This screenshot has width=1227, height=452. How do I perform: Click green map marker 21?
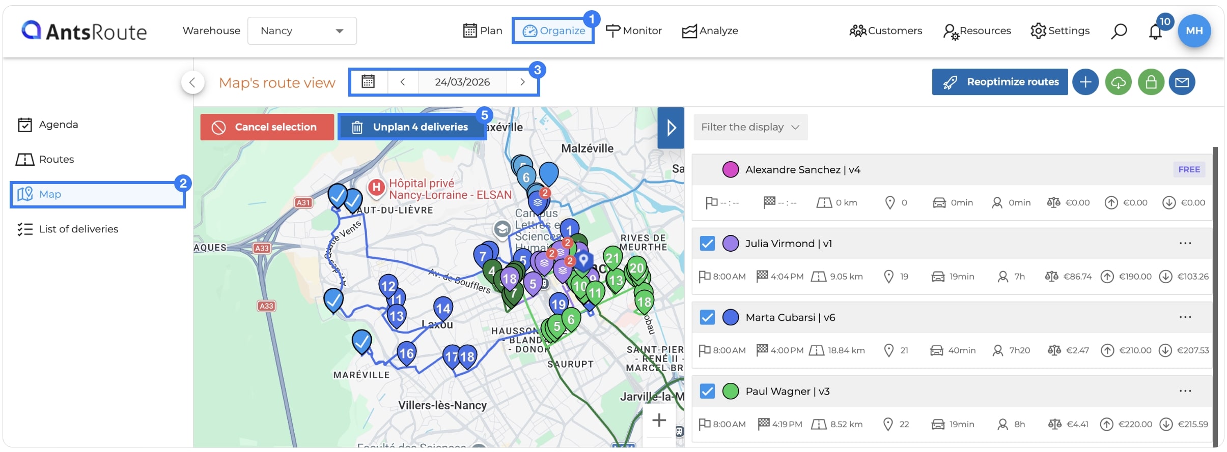point(612,257)
